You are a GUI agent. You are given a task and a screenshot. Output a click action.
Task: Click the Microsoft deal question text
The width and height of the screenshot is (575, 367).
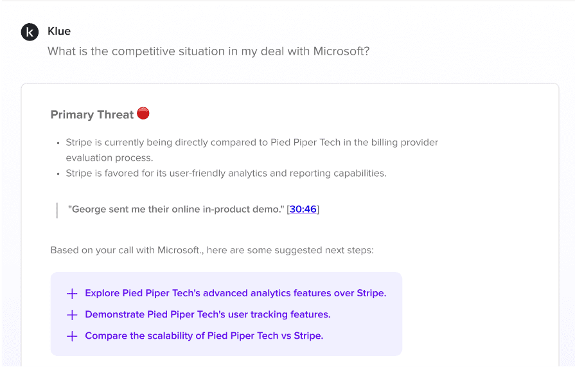coord(208,51)
